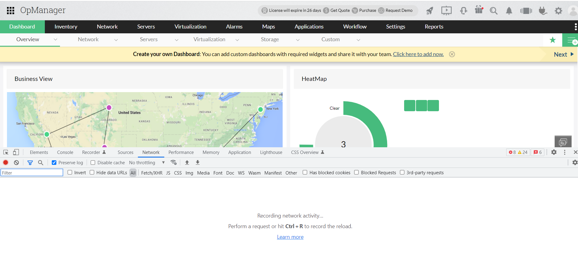578x273 pixels.
Task: Switch to the Console DevTools tab
Action: click(x=65, y=152)
